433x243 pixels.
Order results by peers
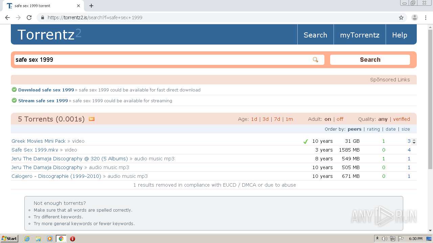(355, 129)
